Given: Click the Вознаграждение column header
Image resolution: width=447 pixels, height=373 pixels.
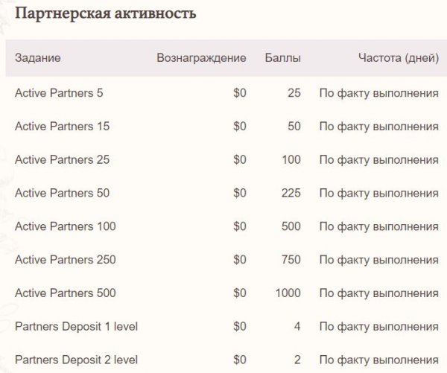Looking at the screenshot, I should click(201, 58).
